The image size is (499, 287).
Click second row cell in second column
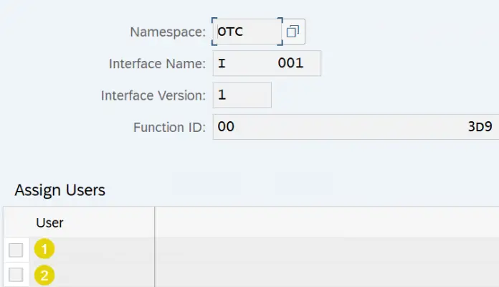tap(326, 275)
